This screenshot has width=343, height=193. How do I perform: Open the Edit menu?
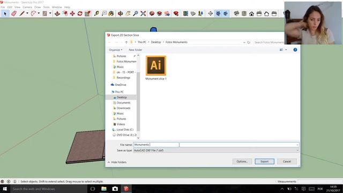pos(10,7)
